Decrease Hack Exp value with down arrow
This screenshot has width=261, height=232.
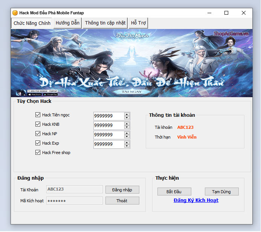[x=127, y=146]
